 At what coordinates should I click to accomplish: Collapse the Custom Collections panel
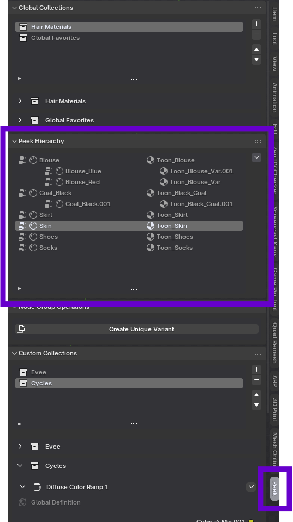pos(14,353)
